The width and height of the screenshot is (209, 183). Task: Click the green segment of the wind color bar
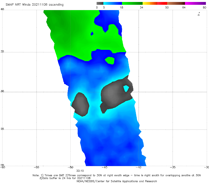coord(132,3)
